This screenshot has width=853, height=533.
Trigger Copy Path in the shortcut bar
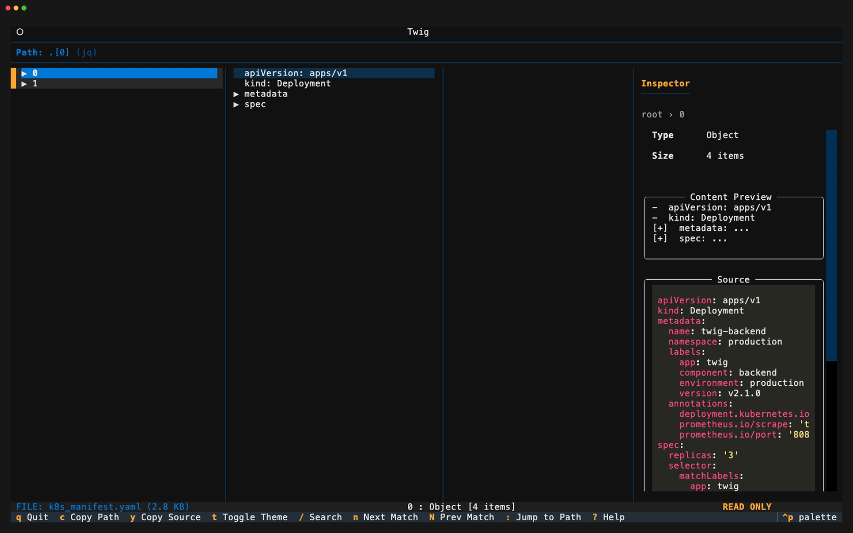[x=94, y=517]
